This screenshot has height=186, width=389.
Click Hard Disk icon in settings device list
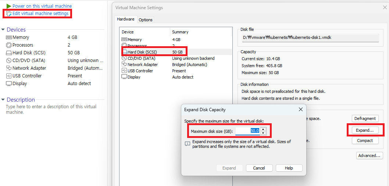(125, 52)
